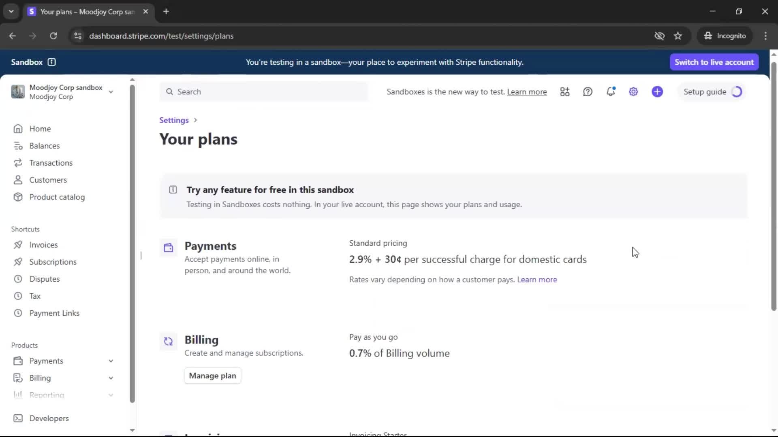Click the Manage plan button
This screenshot has height=437, width=778.
[x=212, y=376]
